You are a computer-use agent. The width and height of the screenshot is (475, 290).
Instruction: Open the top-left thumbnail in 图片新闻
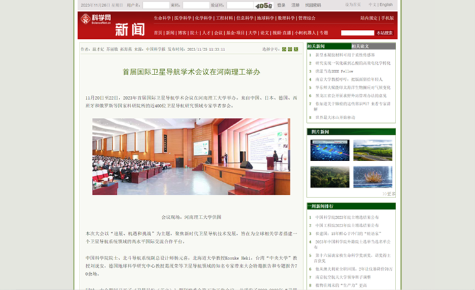[330, 150]
